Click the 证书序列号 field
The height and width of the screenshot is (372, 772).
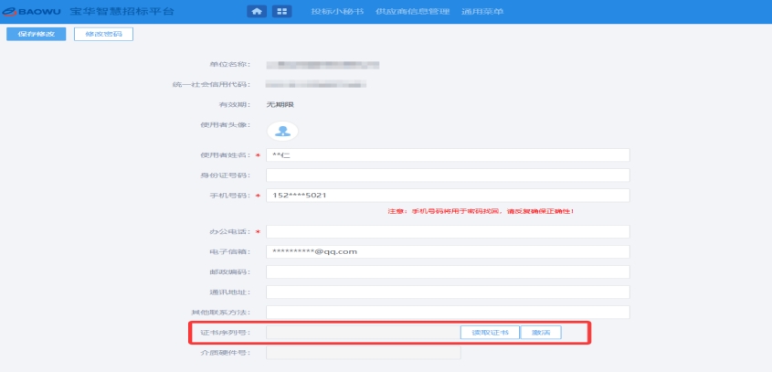(364, 333)
